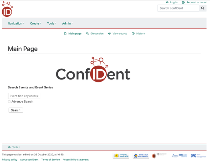Screen dimensions: 210x163
Task: Click the magnifier search button
Action: point(203,8)
